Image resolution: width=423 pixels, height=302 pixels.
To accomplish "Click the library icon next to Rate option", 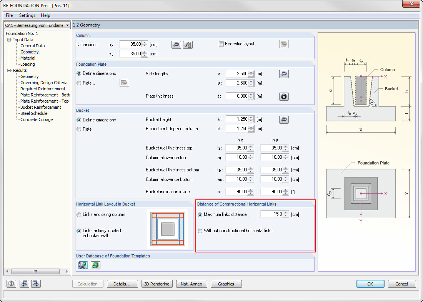I will pyautogui.click(x=124, y=83).
